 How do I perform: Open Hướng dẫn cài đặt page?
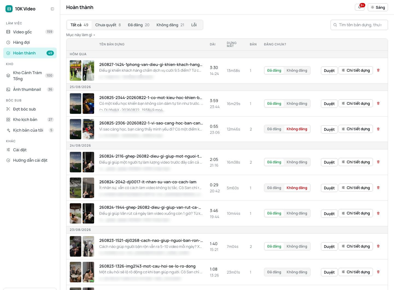(x=30, y=160)
